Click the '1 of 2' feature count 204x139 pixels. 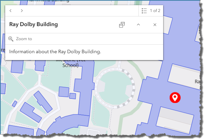155,11
